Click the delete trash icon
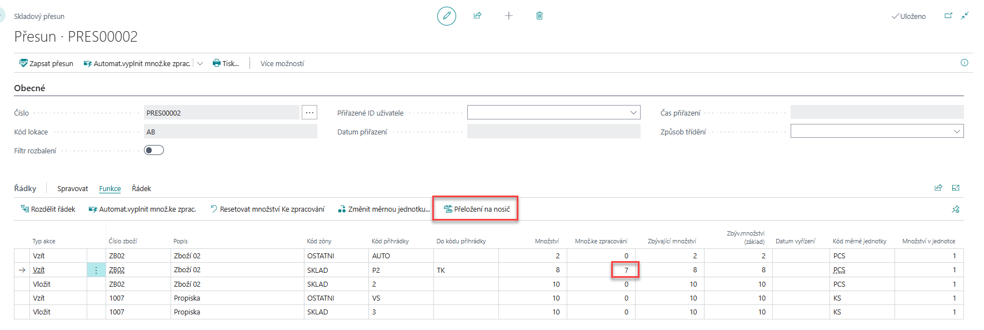Viewport: 984px width, 330px height. [x=539, y=16]
